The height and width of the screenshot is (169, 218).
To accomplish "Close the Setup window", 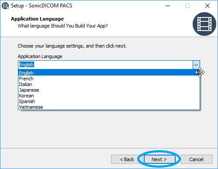I will (208, 6).
